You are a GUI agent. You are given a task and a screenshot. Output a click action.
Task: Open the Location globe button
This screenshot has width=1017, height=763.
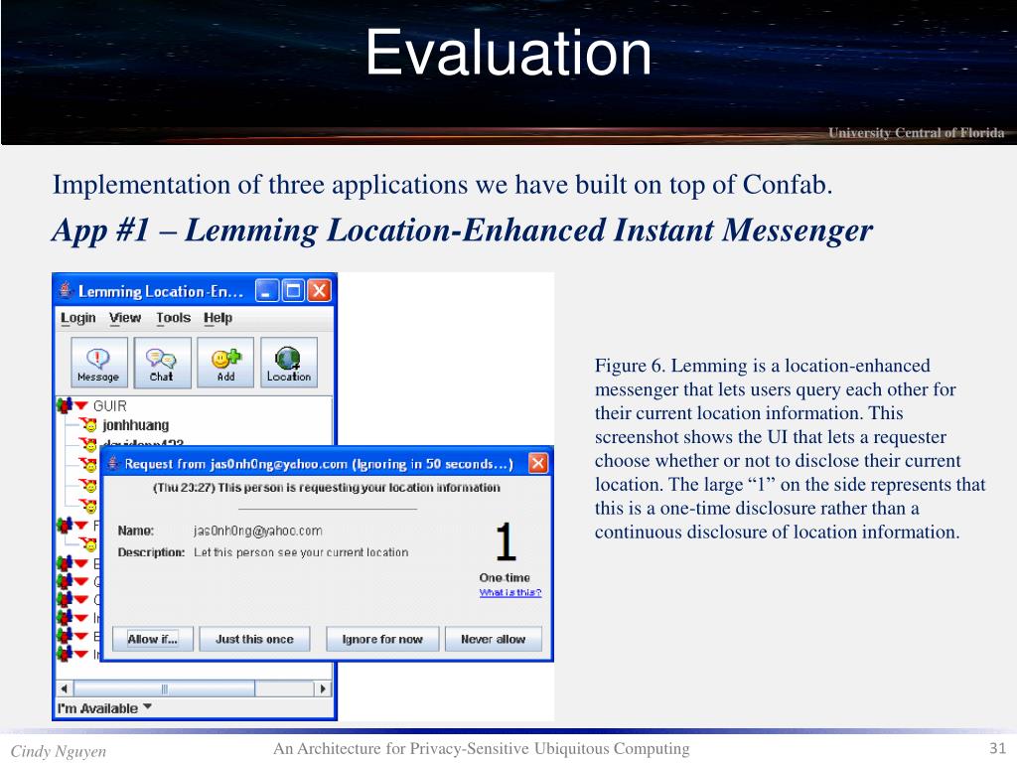(x=289, y=362)
